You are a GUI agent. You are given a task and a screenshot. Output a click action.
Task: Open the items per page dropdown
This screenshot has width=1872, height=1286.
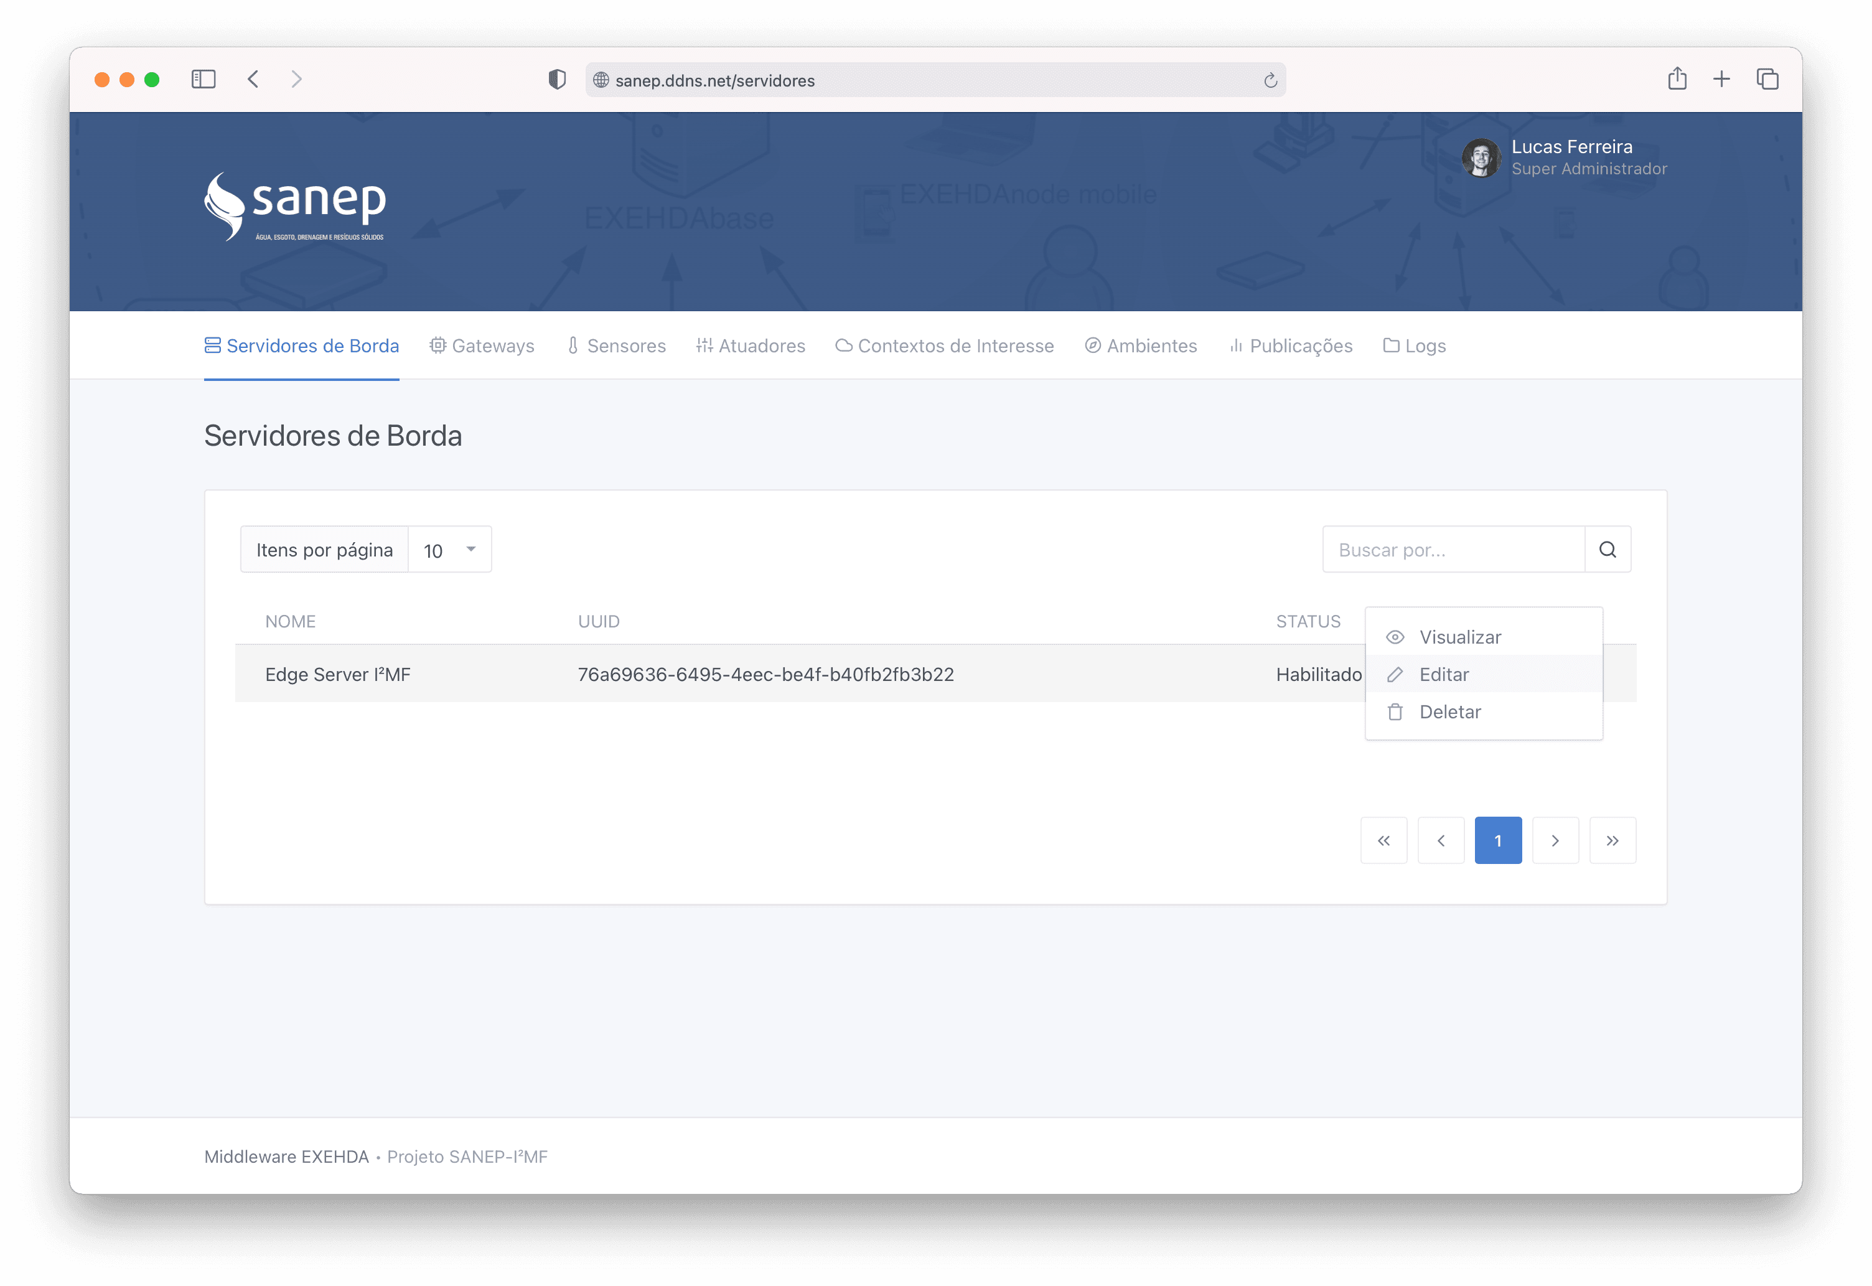[x=449, y=550]
